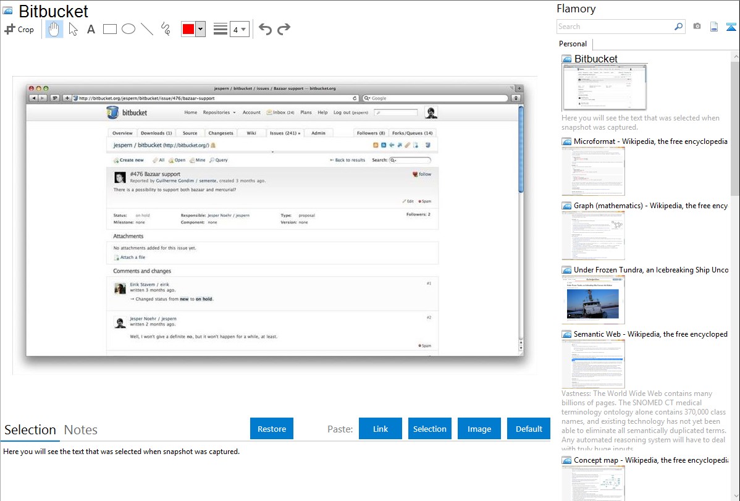The width and height of the screenshot is (740, 501).
Task: Open the Graph (mathematics) snapshot thumbnail
Action: [x=593, y=235]
